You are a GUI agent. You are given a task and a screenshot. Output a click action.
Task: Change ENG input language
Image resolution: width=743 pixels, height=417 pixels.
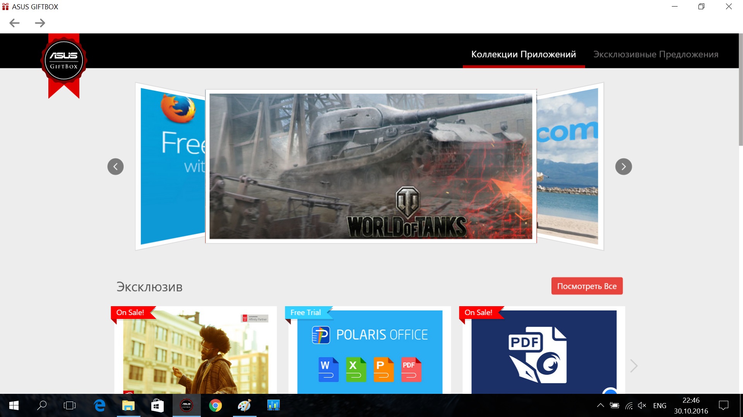click(x=660, y=405)
